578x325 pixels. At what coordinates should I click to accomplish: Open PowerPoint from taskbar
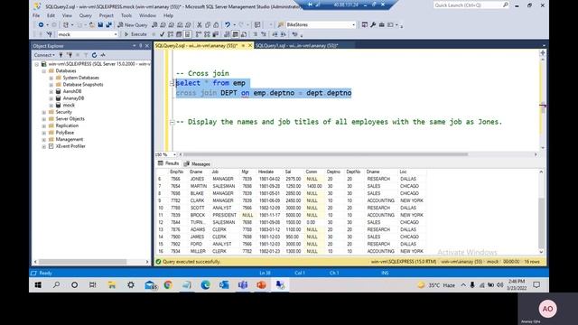261,285
